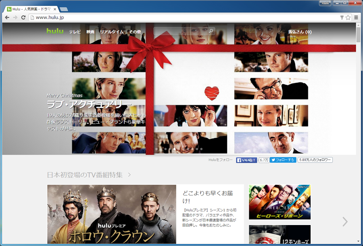Reload the Hulu page
The image size is (363, 246).
(23, 18)
